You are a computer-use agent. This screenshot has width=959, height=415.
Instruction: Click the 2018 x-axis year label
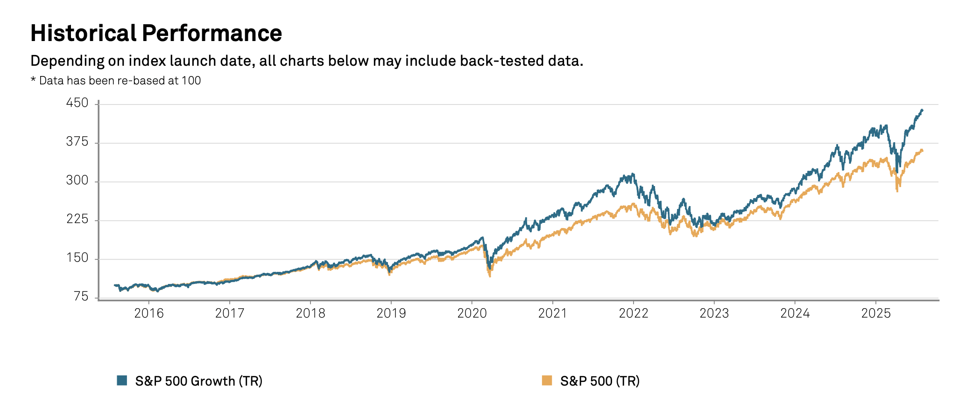[x=310, y=313]
